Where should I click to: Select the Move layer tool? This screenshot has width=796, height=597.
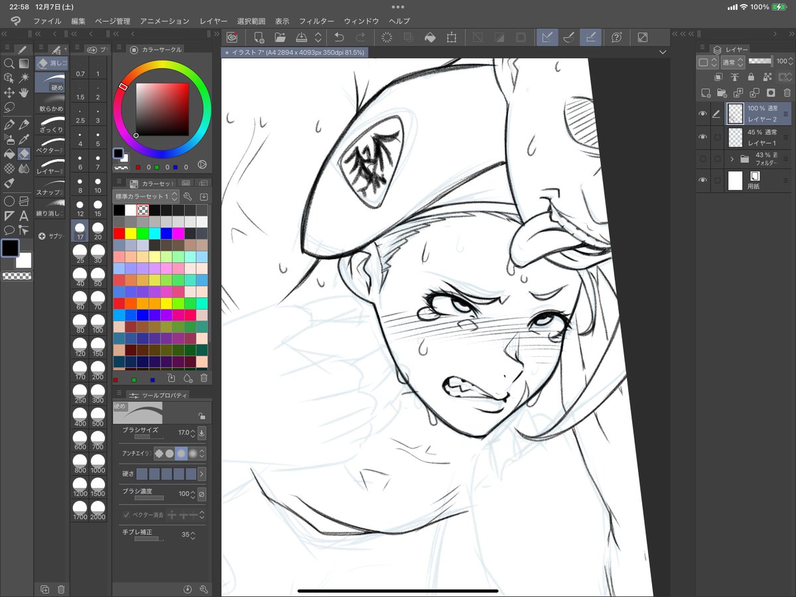9,93
